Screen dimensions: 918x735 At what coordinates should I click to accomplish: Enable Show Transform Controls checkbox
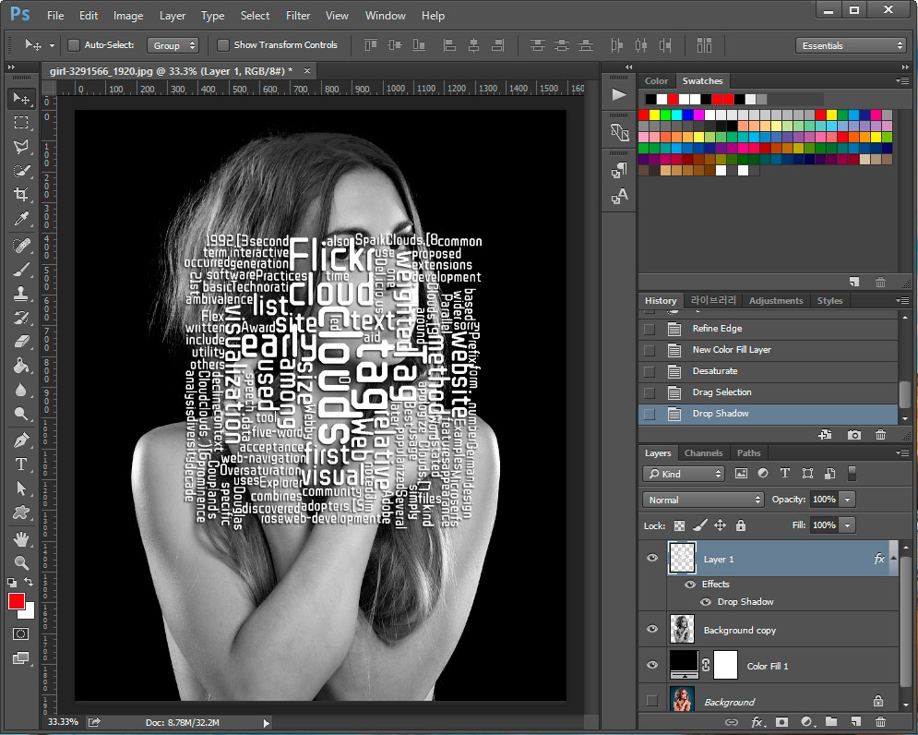(x=223, y=45)
